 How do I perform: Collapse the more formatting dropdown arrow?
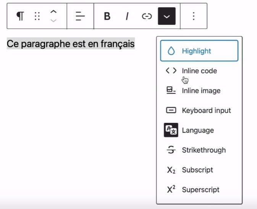167,16
